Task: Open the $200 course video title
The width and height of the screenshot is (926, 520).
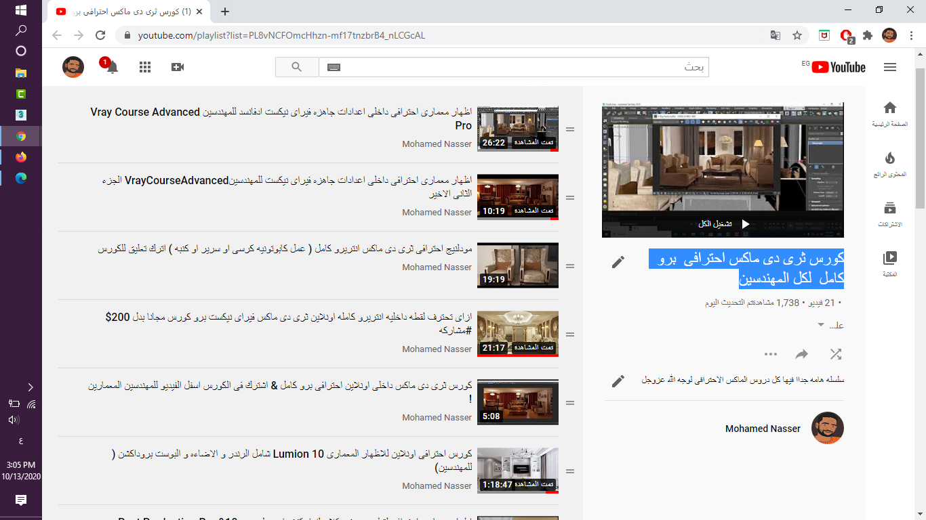Action: pos(289,324)
